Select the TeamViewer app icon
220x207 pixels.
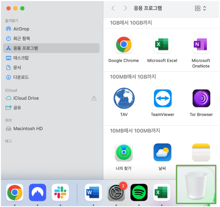pyautogui.click(x=162, y=99)
